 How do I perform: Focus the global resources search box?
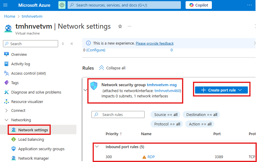(124, 5)
